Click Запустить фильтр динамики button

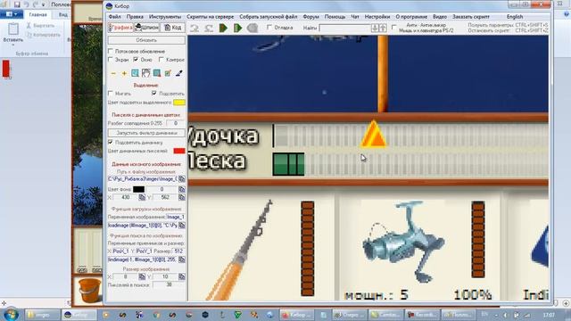pyautogui.click(x=146, y=133)
